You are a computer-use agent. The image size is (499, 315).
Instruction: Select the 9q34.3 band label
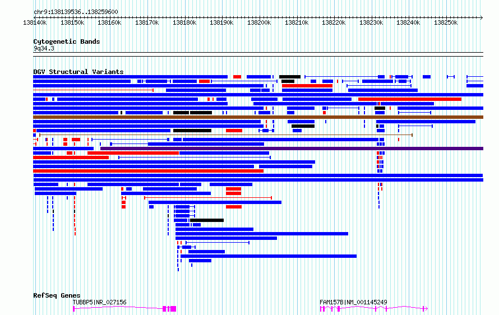pos(44,48)
